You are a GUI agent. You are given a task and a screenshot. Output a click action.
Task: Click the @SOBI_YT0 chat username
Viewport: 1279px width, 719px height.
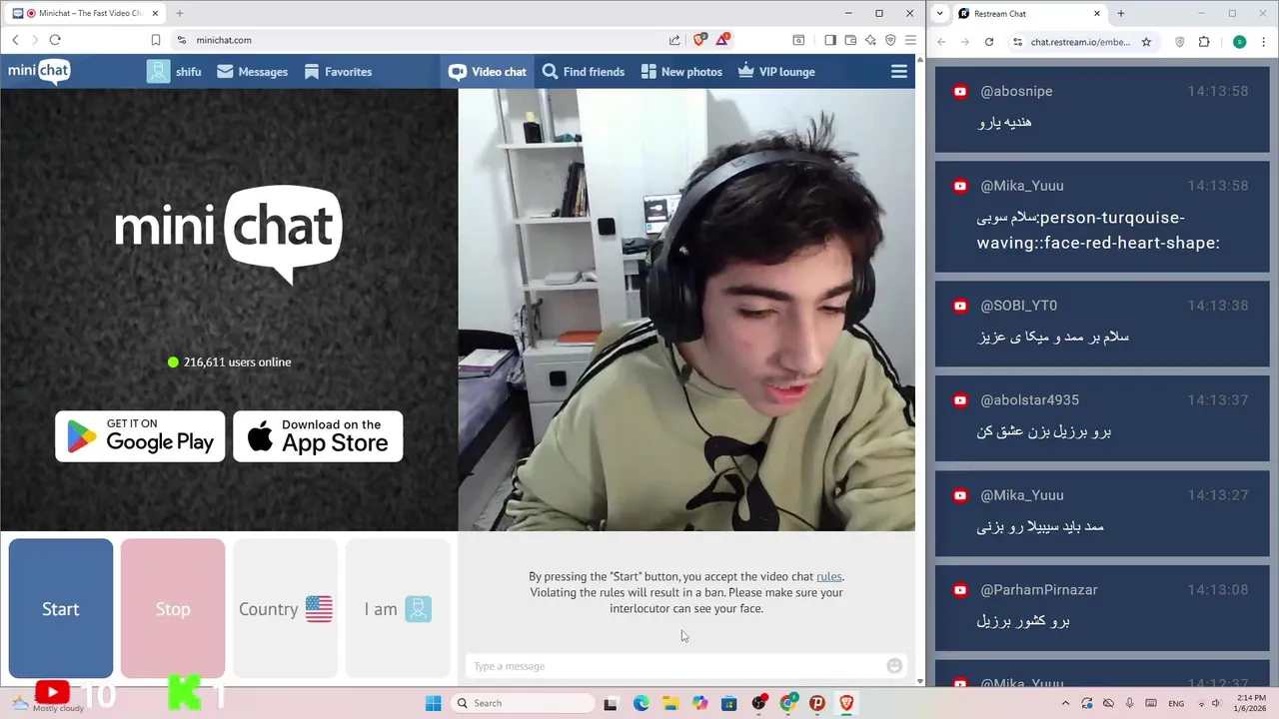click(1018, 306)
